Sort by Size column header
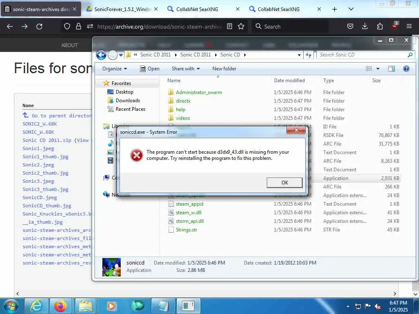 click(376, 81)
